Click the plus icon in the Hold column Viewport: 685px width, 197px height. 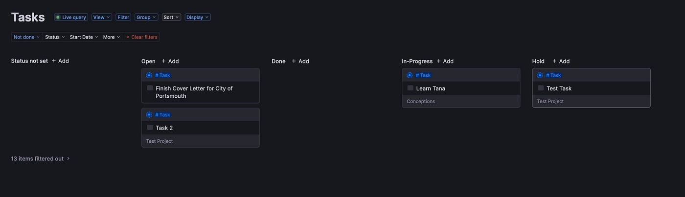coord(554,61)
